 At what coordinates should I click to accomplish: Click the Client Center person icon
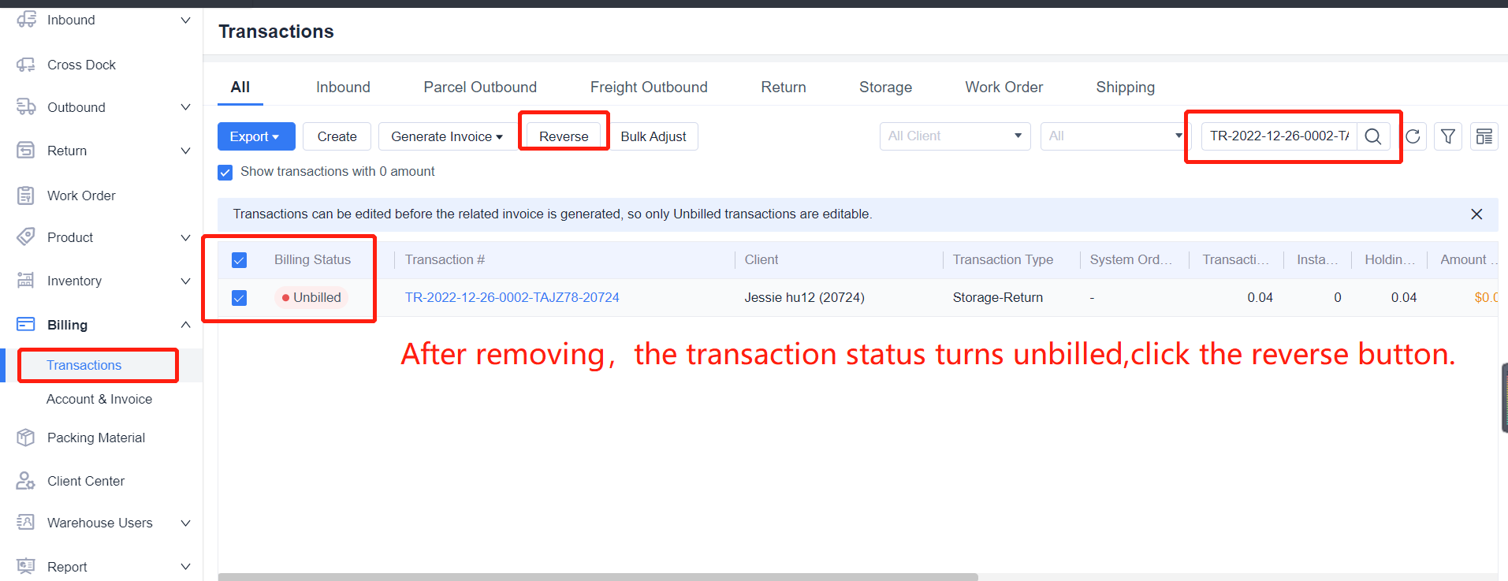pos(26,481)
